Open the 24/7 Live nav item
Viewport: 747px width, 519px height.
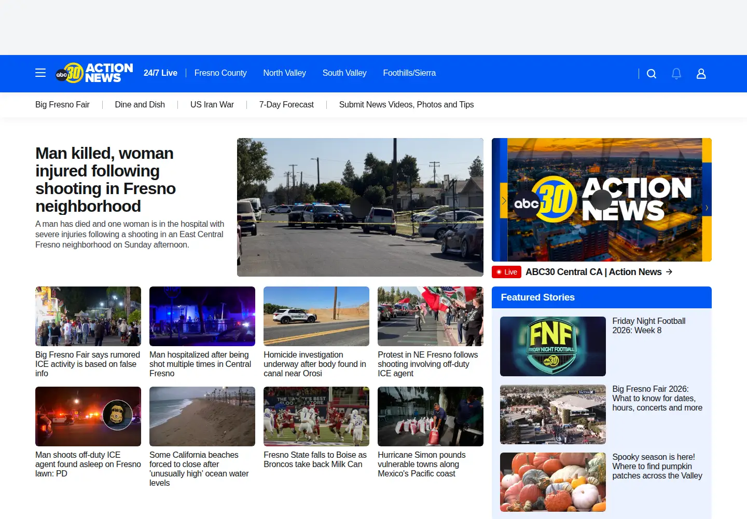coord(160,73)
